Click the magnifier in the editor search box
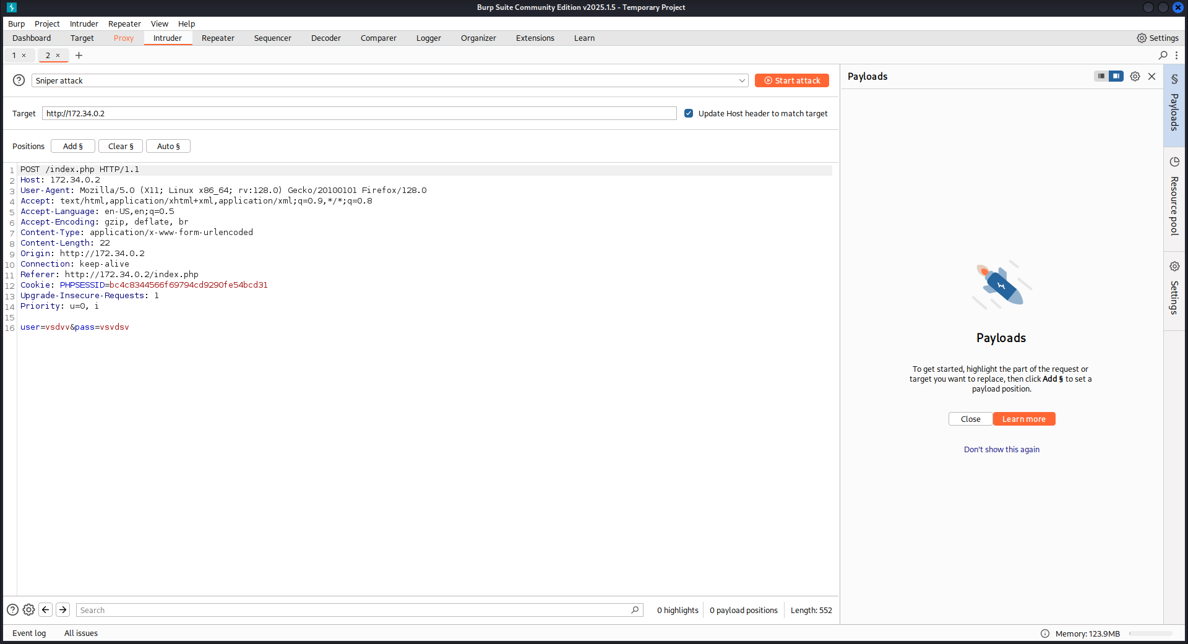Image resolution: width=1188 pixels, height=644 pixels. tap(635, 610)
